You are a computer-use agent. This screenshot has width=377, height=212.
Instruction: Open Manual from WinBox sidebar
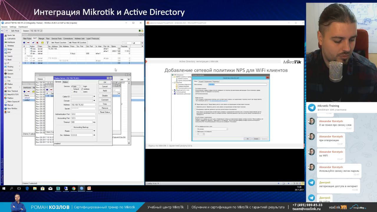coord(10,105)
